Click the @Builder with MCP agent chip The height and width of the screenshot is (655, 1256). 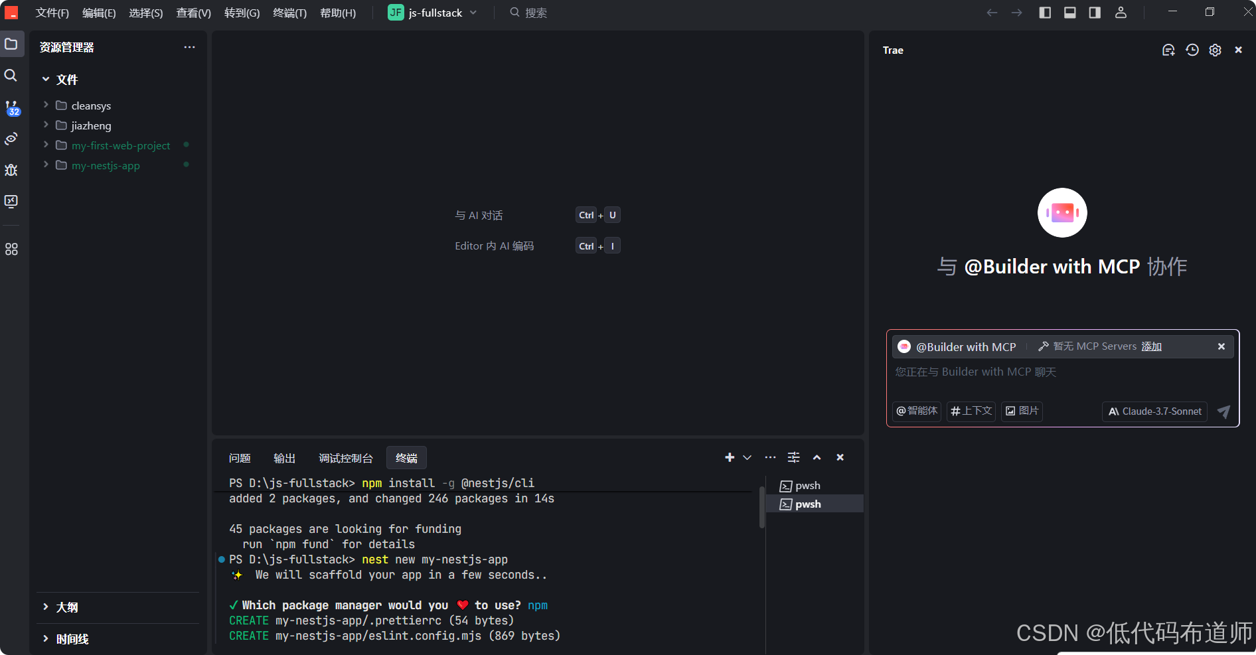point(957,346)
